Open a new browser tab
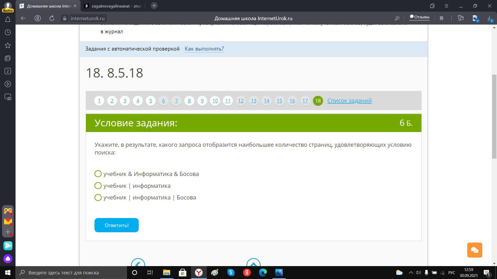Image resolution: width=497 pixels, height=279 pixels. click(154, 6)
